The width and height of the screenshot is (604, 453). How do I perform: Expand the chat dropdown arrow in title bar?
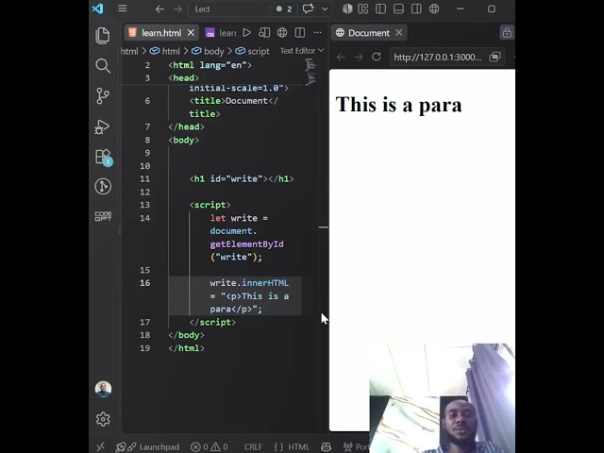[325, 8]
